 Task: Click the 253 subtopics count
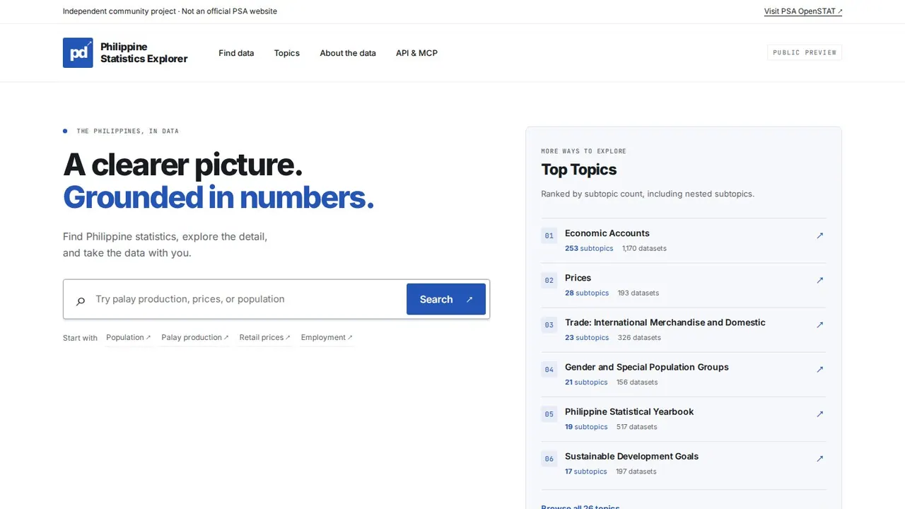click(589, 249)
